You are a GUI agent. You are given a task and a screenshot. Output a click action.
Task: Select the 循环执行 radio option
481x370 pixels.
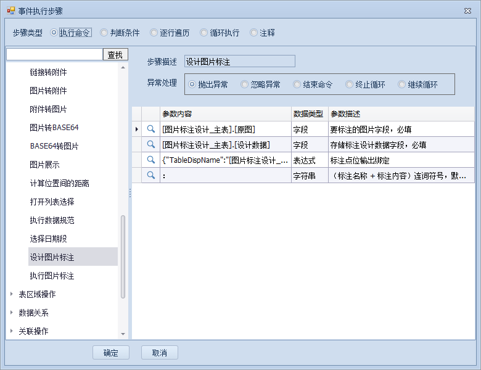click(x=204, y=33)
